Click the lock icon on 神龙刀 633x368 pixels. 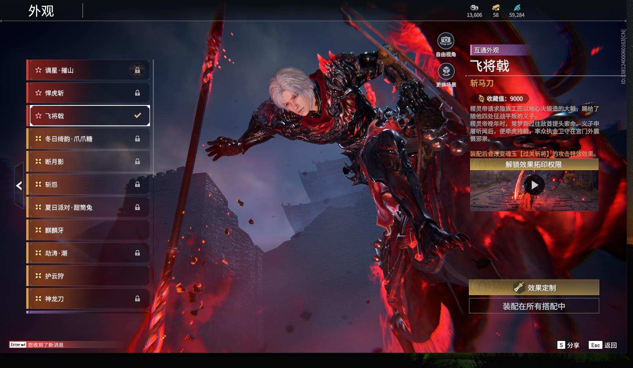click(137, 299)
